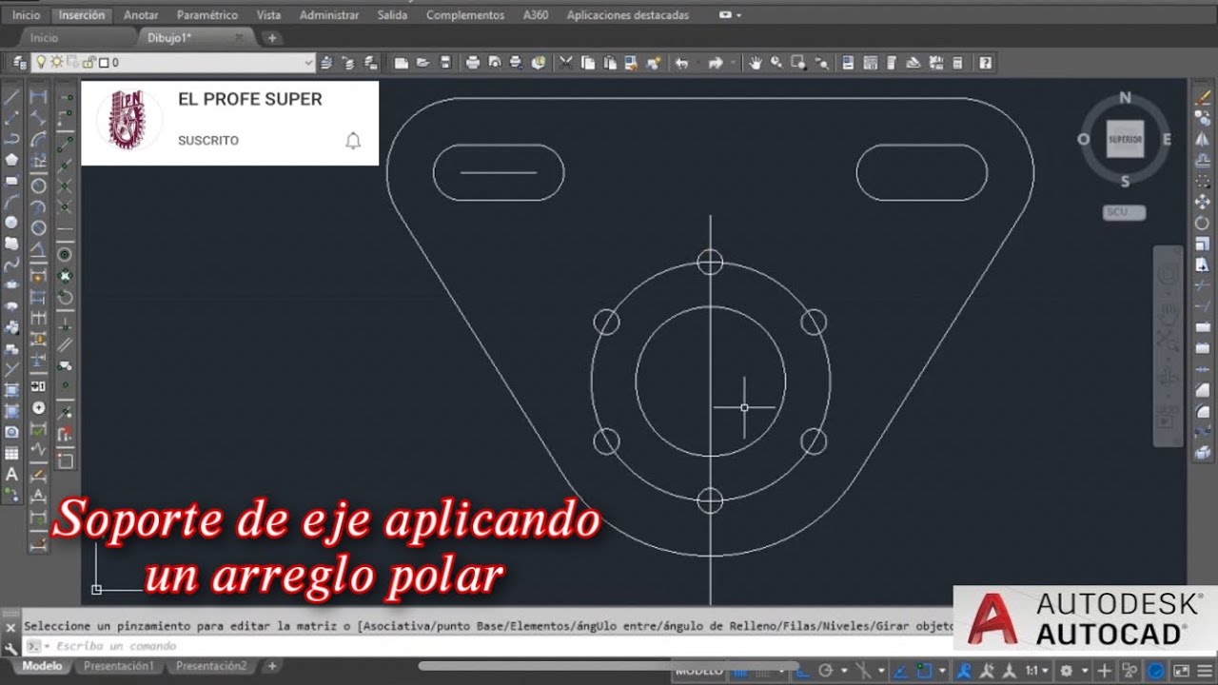Open the workspace switching dropdown arrow
Image resolution: width=1218 pixels, height=685 pixels.
pyautogui.click(x=1084, y=671)
